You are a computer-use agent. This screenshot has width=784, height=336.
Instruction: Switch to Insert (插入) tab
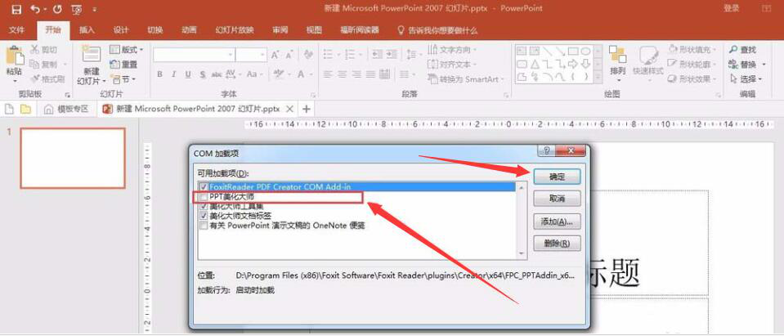[x=87, y=30]
